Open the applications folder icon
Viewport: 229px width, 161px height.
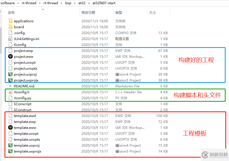pos(10,21)
